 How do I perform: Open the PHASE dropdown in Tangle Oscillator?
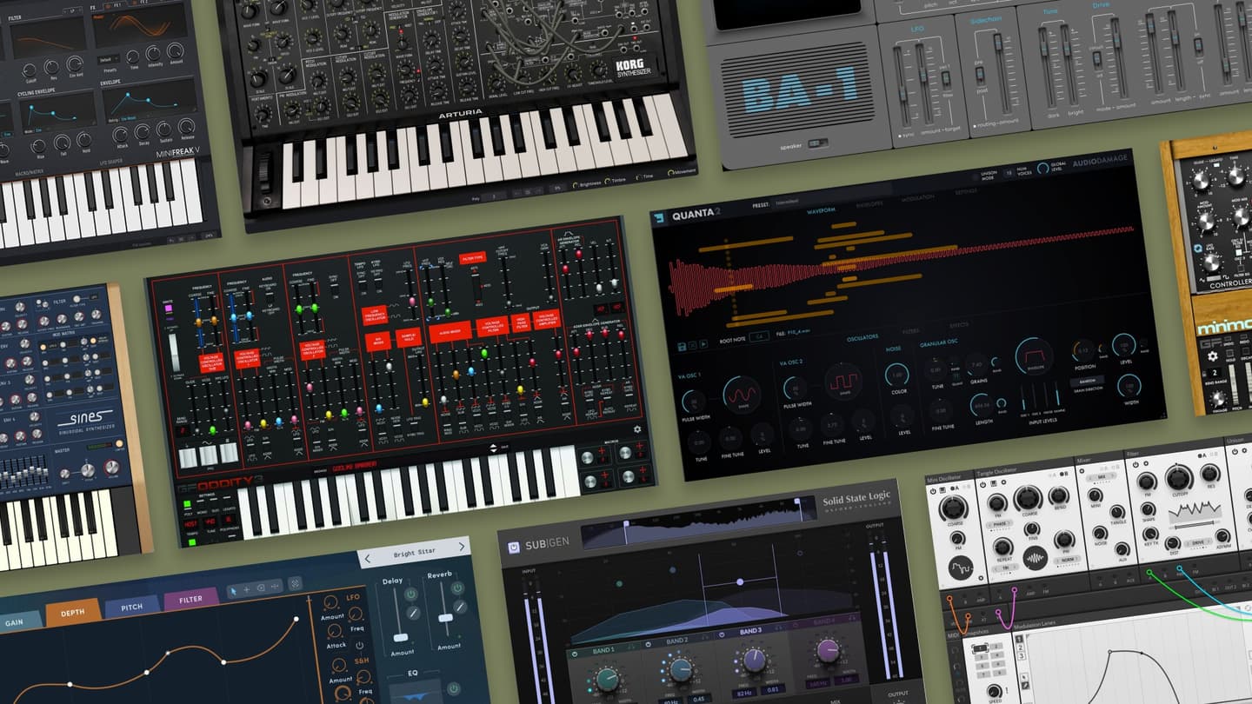pos(1000,524)
